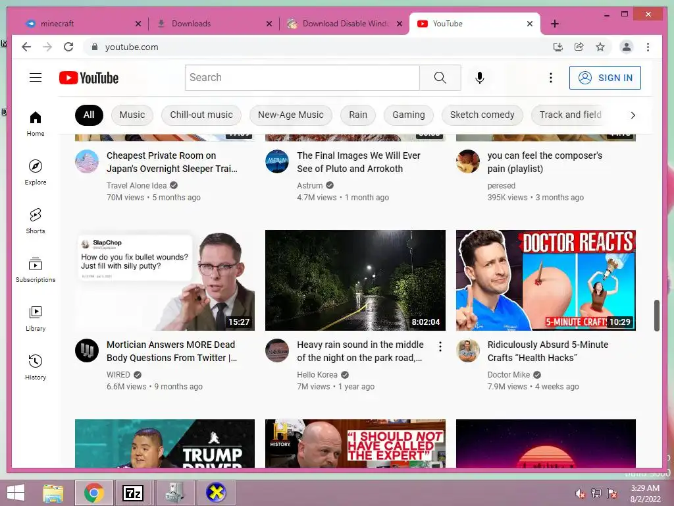Open Travel Alone Idea channel avatar

tap(87, 161)
